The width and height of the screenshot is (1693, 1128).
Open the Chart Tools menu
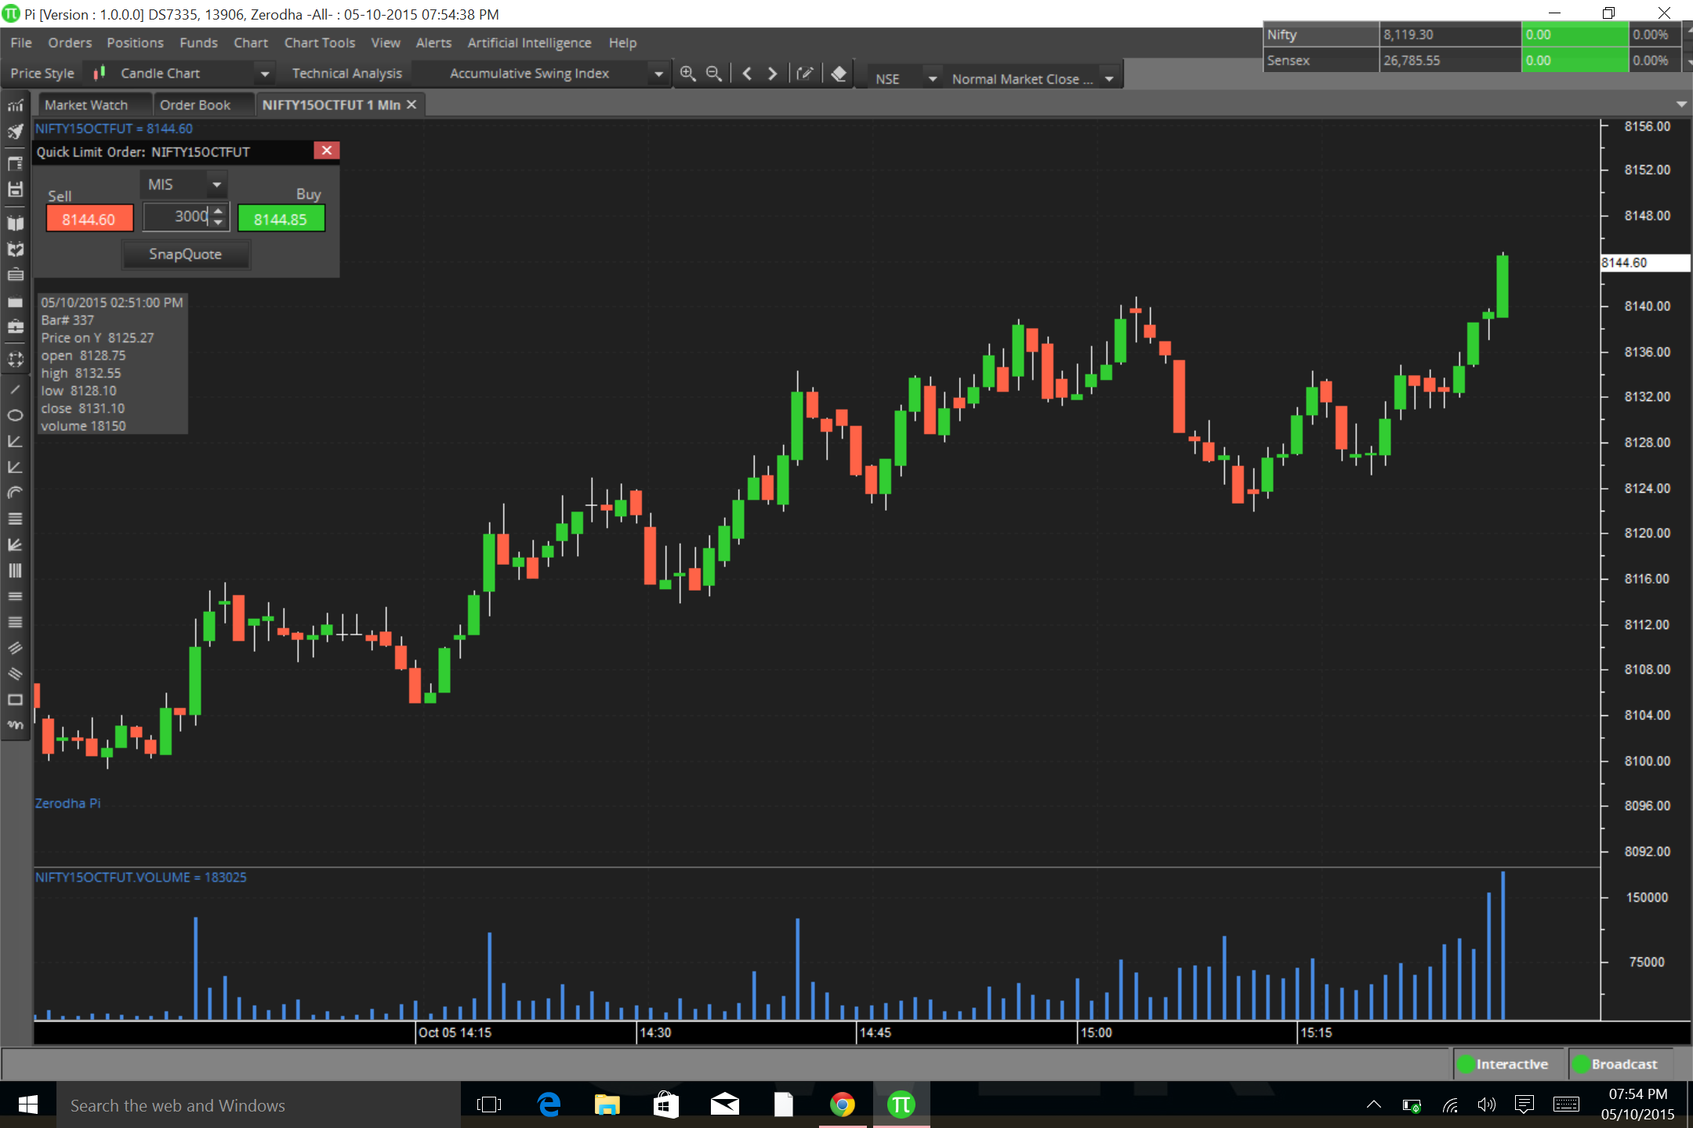click(319, 43)
